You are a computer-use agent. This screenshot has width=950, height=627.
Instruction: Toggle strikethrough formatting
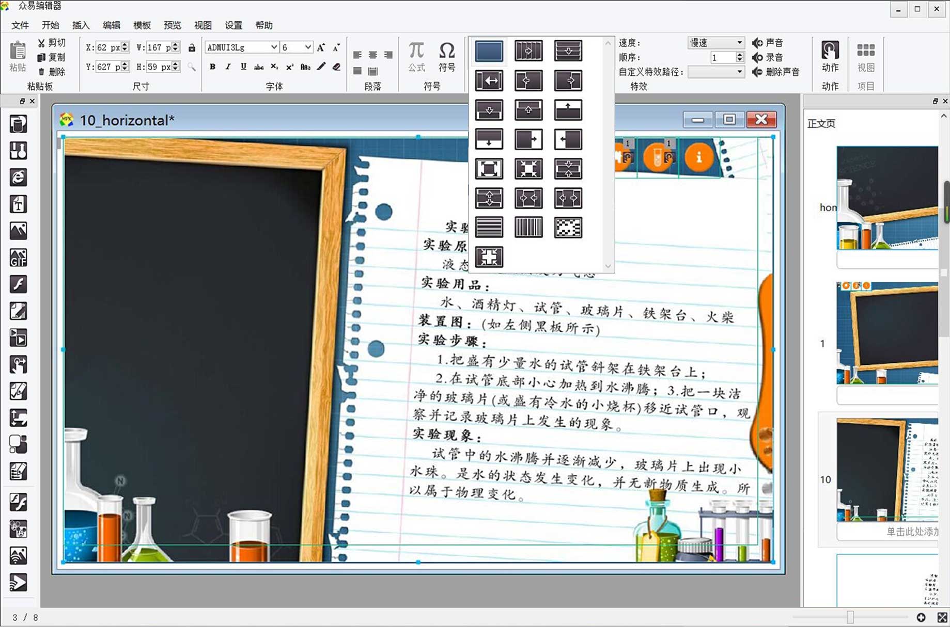pos(259,67)
